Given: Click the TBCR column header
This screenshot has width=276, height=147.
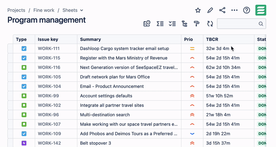Looking at the screenshot, I should 229,39.
